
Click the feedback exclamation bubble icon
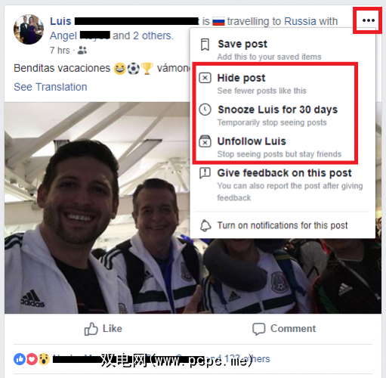point(205,173)
